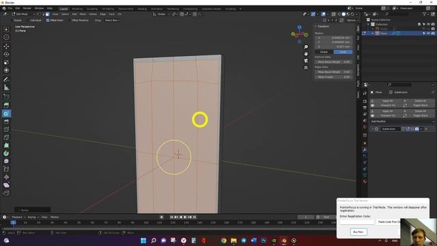Open the Global orientation dropdown
The image size is (437, 246).
161,14
